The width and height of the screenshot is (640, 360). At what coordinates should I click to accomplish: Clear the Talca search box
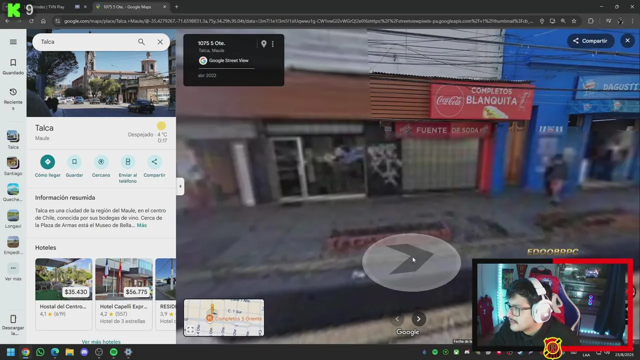point(160,42)
